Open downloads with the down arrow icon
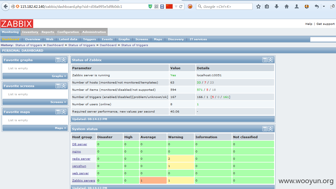 point(277,6)
